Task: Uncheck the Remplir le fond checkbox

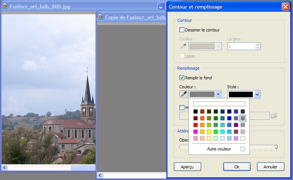Action: click(x=182, y=78)
